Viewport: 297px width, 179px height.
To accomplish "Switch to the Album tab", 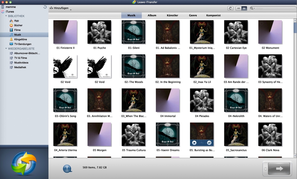I will tap(152, 15).
